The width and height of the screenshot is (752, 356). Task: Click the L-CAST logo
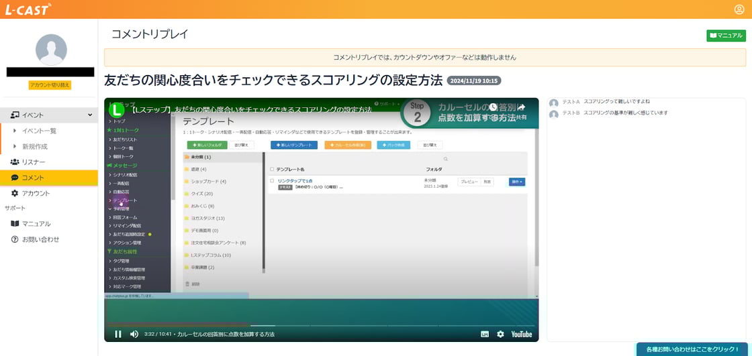point(28,9)
